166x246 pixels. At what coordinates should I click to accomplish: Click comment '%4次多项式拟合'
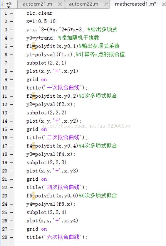click(x=98, y=146)
